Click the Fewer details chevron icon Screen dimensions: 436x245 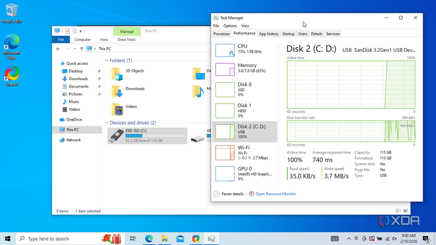217,194
